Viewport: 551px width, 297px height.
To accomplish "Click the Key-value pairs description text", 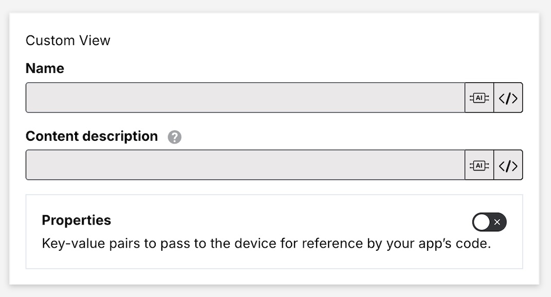I will [266, 243].
